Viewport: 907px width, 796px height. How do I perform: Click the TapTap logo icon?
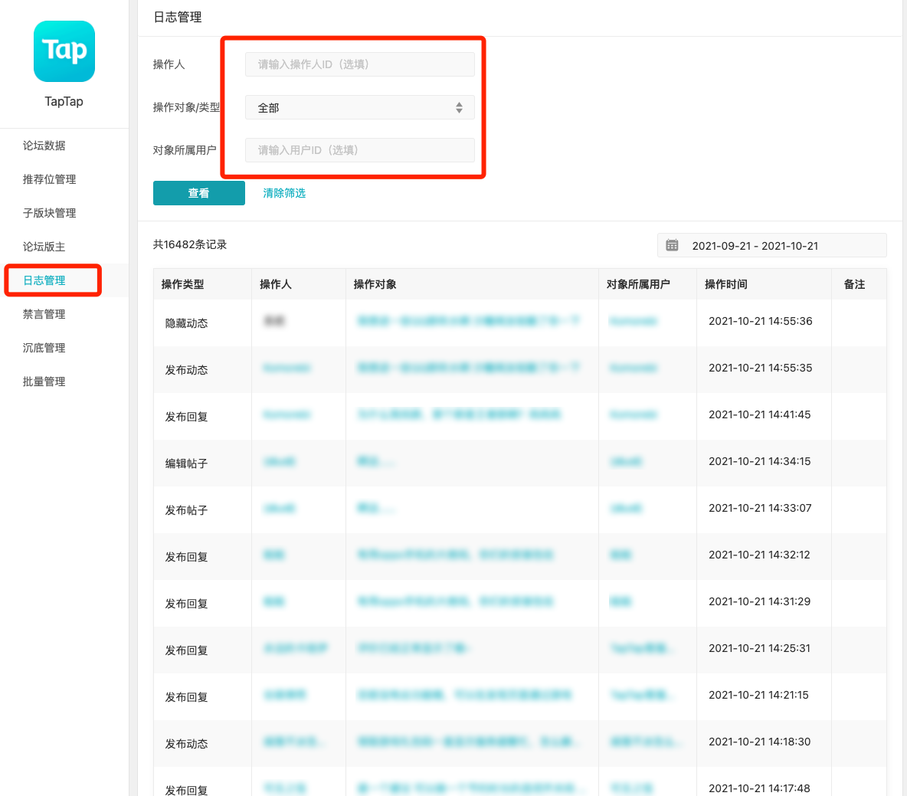click(x=64, y=51)
